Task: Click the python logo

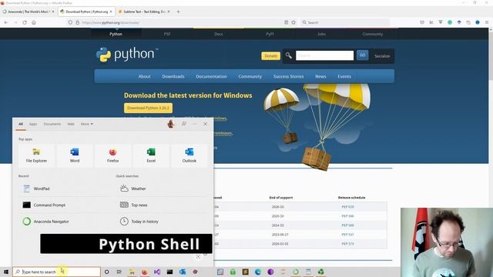Action: coord(126,55)
